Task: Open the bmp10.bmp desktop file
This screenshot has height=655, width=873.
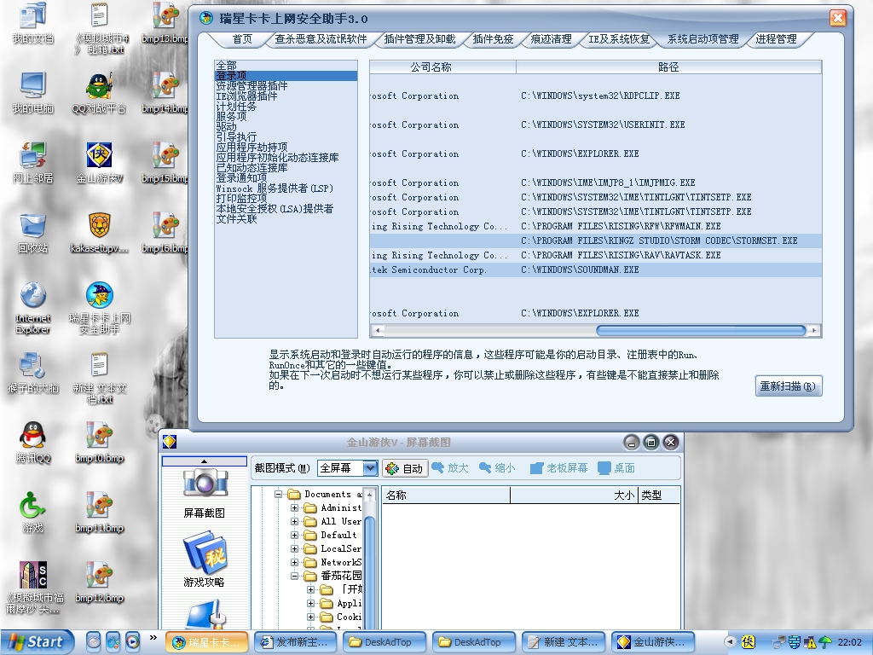Action: pyautogui.click(x=99, y=443)
